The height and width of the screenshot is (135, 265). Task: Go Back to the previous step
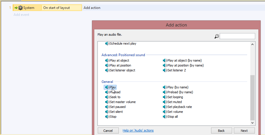click(221, 131)
